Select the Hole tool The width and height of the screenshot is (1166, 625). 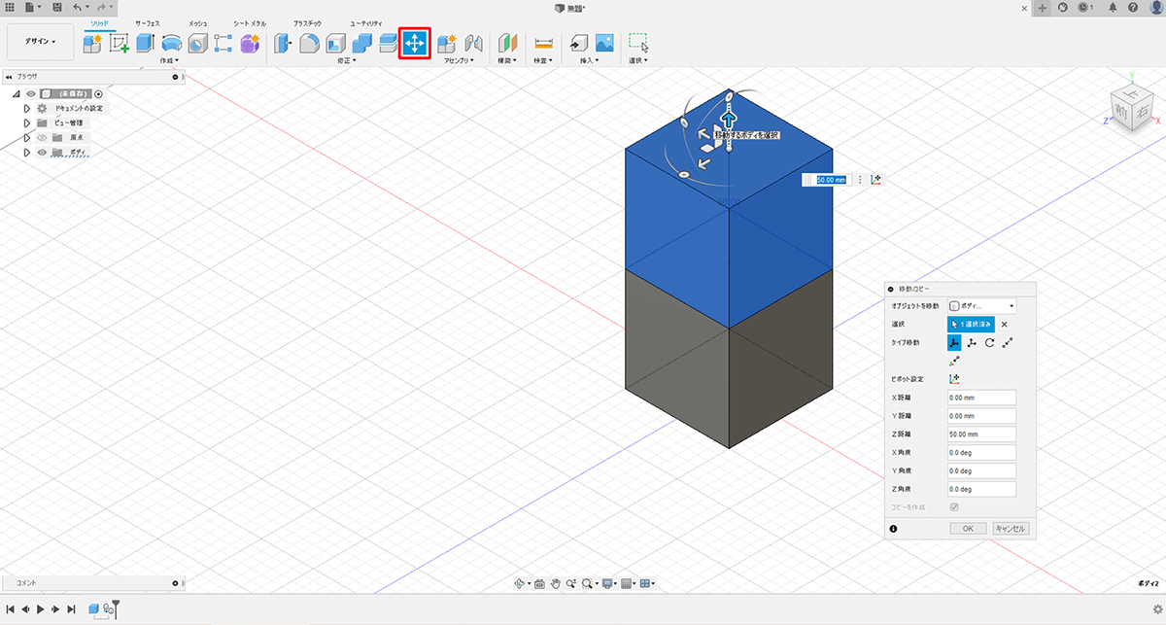[x=197, y=43]
